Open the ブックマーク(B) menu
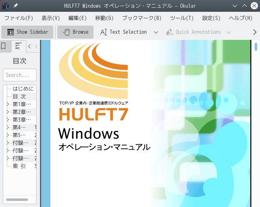Screen dimensions: 260x207 142,18
